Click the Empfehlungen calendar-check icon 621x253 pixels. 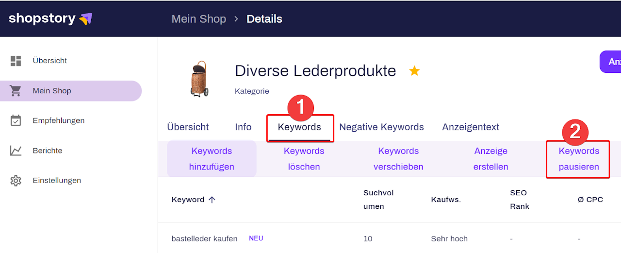coord(16,120)
